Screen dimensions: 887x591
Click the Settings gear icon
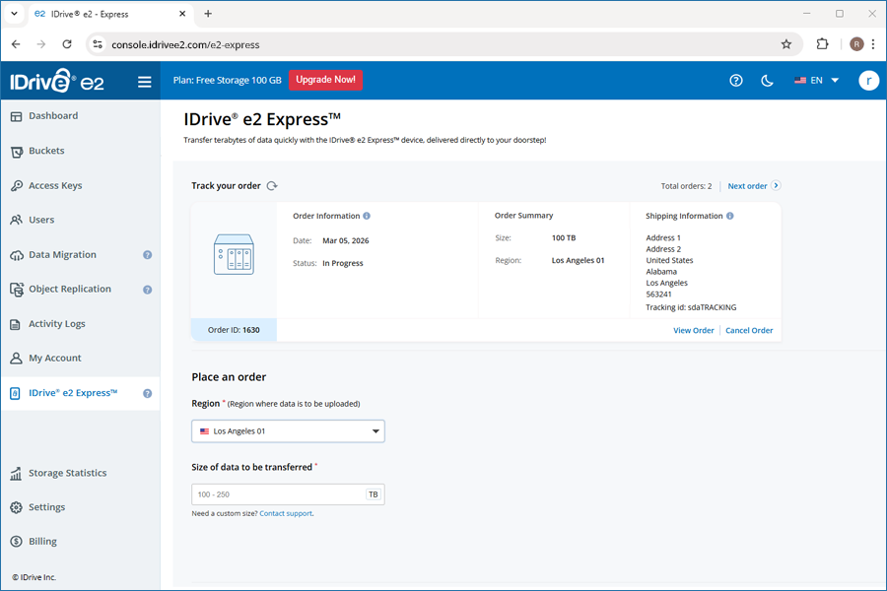[x=16, y=507]
